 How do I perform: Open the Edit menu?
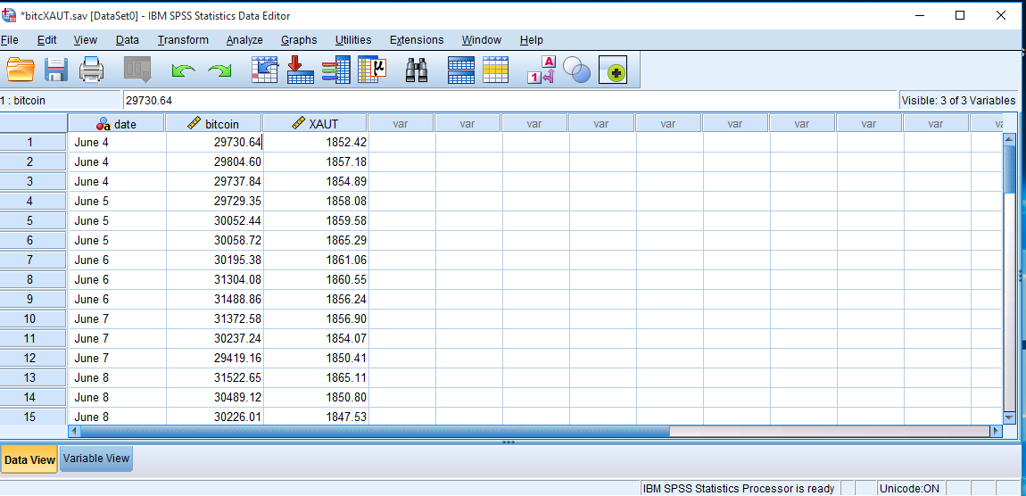tap(46, 40)
